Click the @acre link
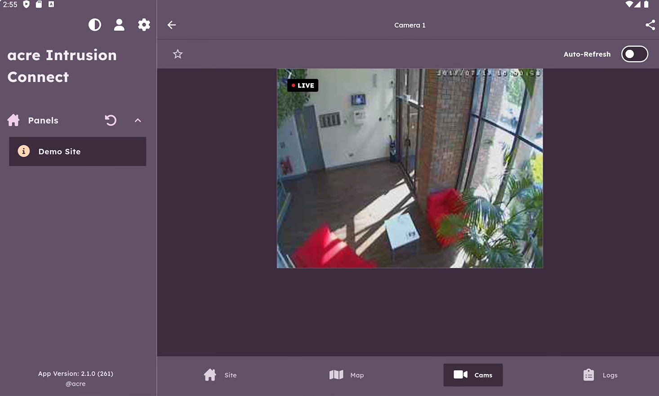The image size is (659, 396). 76,384
